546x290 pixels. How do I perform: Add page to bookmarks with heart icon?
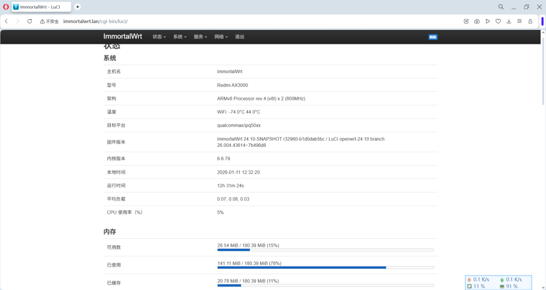click(498, 21)
